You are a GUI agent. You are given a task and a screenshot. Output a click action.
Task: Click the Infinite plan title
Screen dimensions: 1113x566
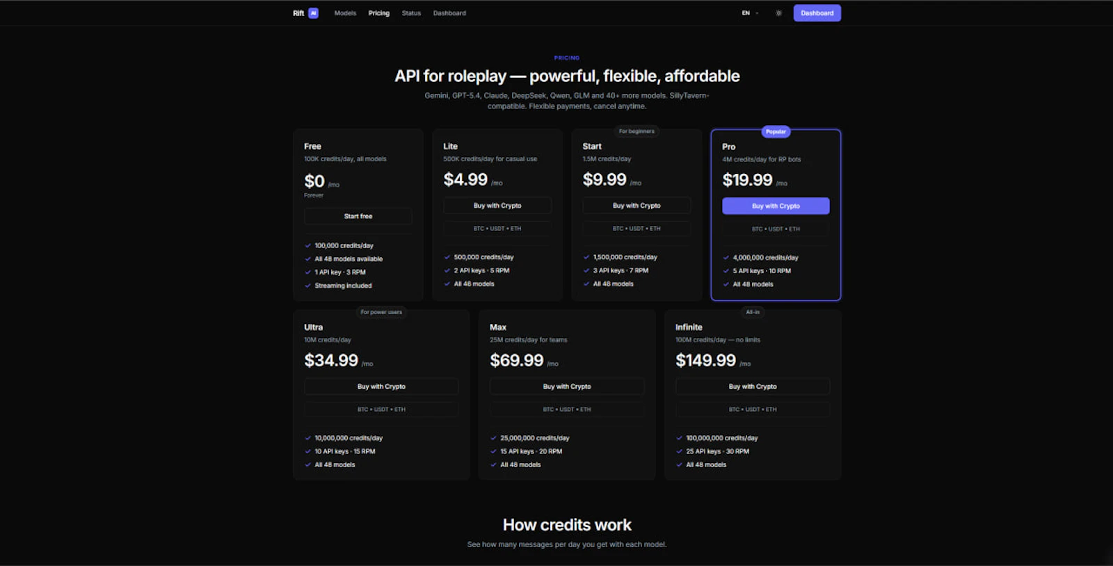tap(689, 328)
